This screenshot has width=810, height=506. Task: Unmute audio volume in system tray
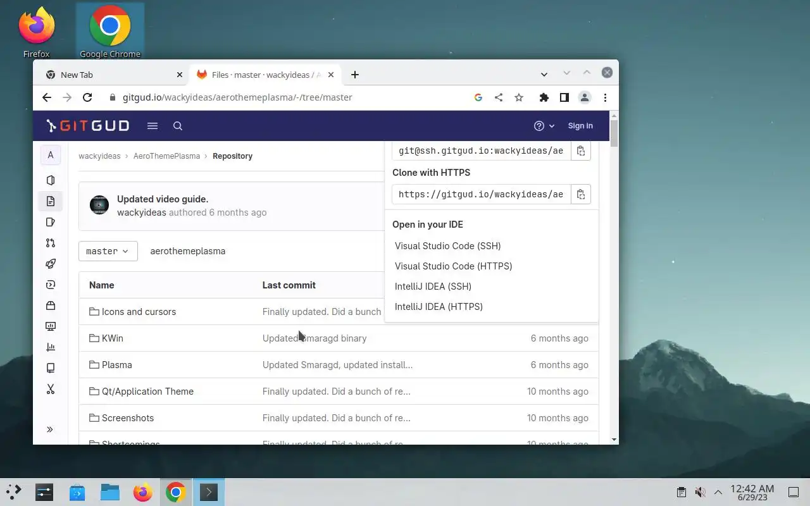[700, 492]
